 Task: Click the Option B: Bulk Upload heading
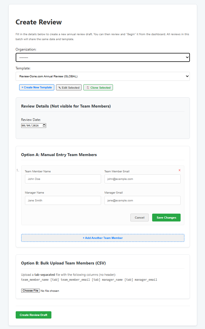pyautogui.click(x=63, y=263)
